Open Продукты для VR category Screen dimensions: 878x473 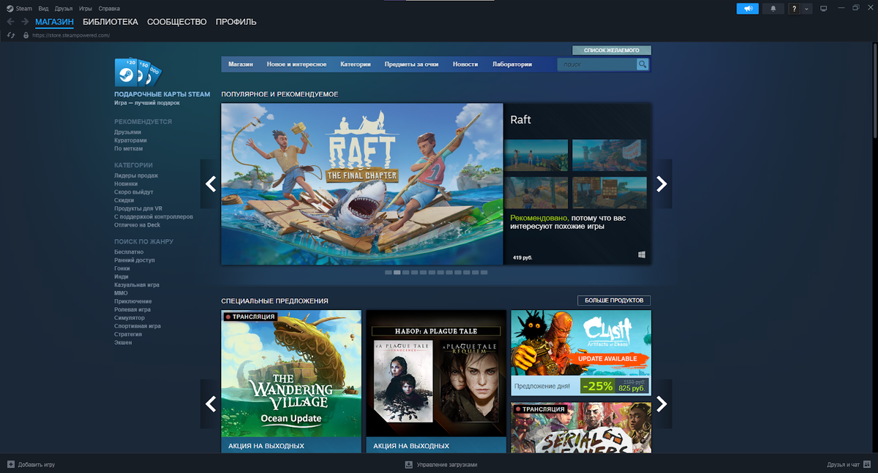click(x=138, y=208)
